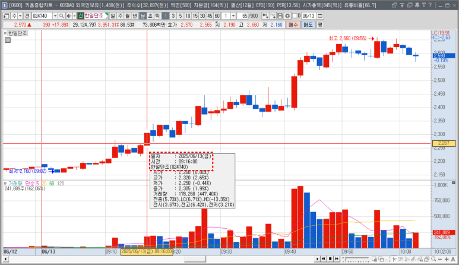The image size is (459, 265).
Task: Click the detach window icon in title bar
Action: [x=394, y=5]
